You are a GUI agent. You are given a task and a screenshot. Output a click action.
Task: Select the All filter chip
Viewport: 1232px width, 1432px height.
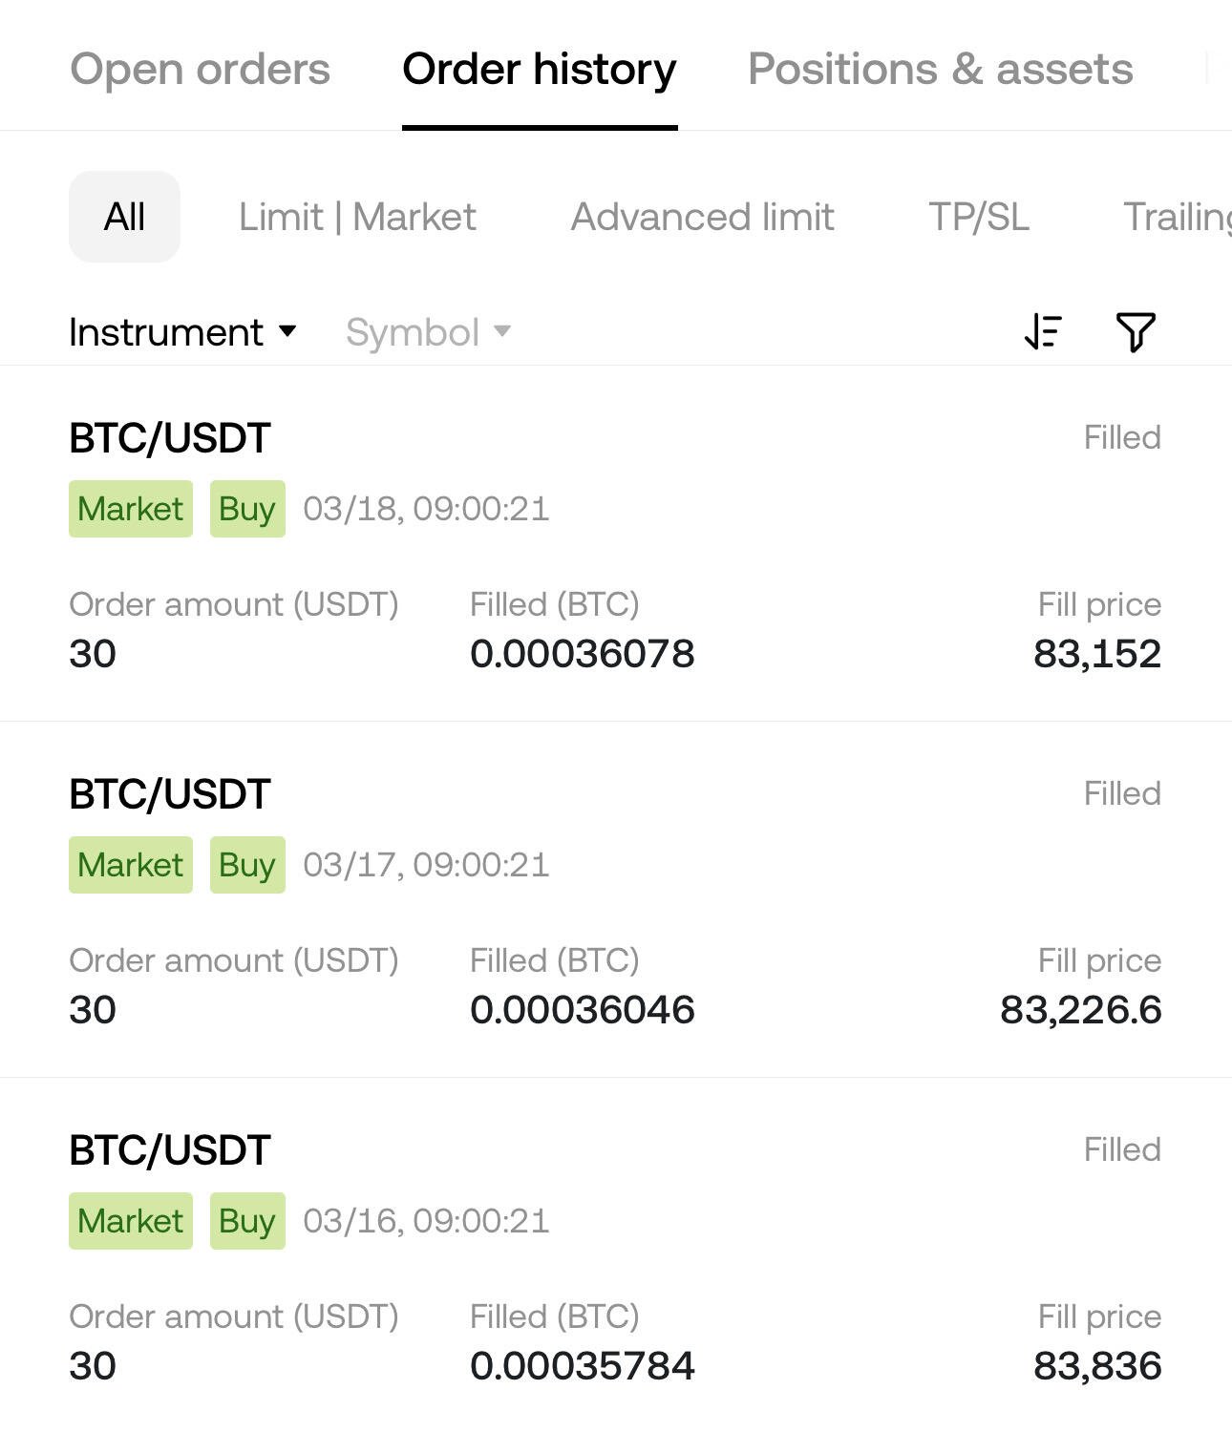pos(124,217)
